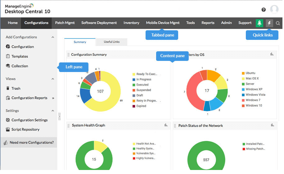Toggle Installed Patches legend item
284x174 pixels.
pos(255,144)
